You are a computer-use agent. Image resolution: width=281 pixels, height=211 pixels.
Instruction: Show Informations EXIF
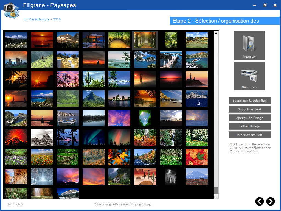[x=249, y=135]
